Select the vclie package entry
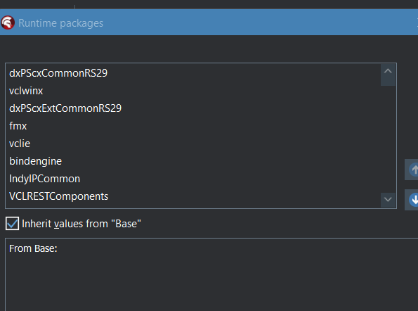This screenshot has width=418, height=311. point(20,144)
